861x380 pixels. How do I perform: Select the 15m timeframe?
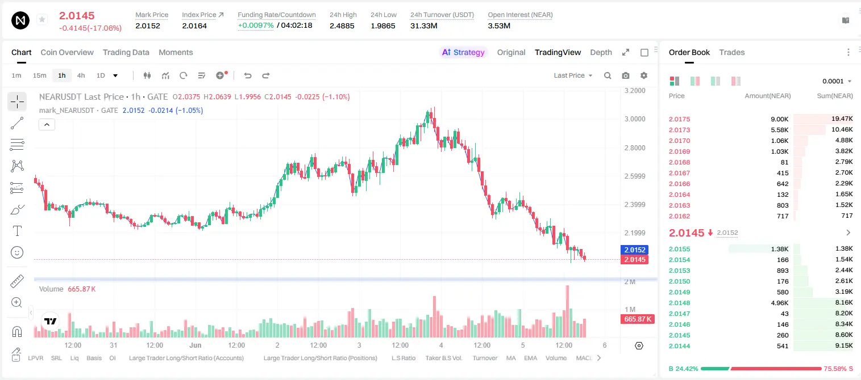39,75
